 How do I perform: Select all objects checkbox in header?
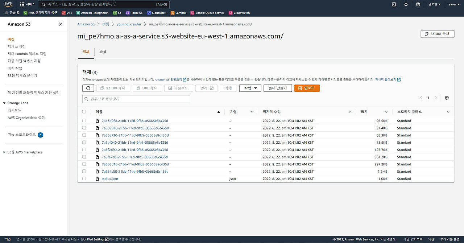tap(84, 112)
